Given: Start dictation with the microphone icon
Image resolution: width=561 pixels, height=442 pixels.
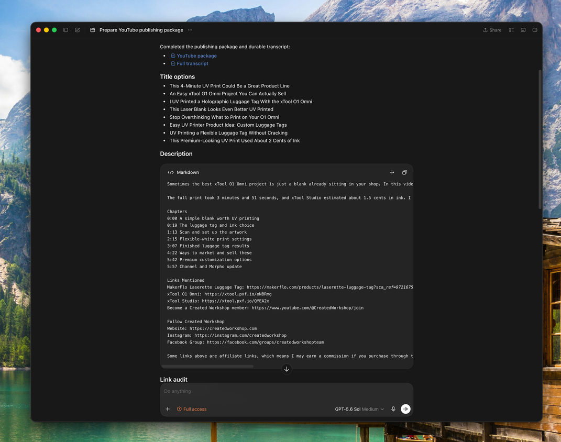Looking at the screenshot, I should point(393,409).
